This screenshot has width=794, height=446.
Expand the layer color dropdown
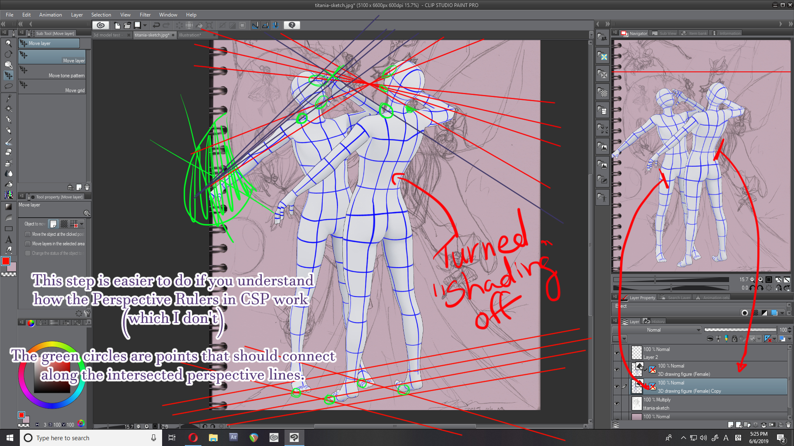click(624, 339)
